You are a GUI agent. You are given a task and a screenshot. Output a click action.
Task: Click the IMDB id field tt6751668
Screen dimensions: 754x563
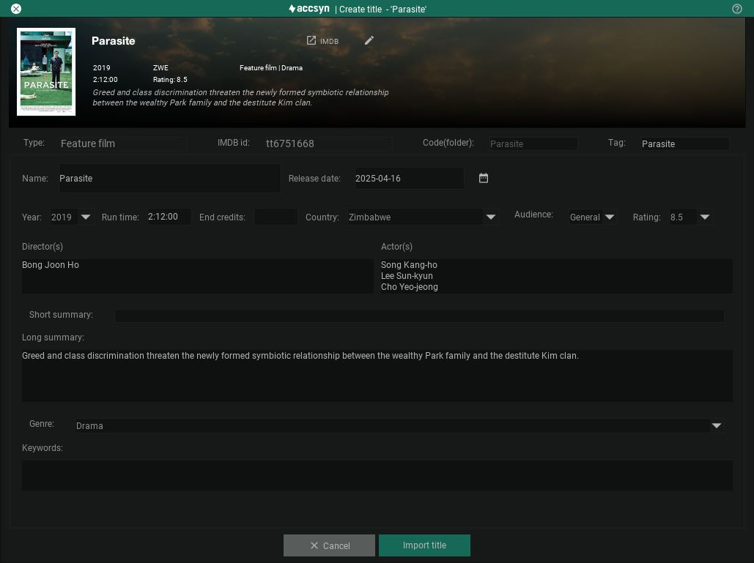tap(328, 143)
